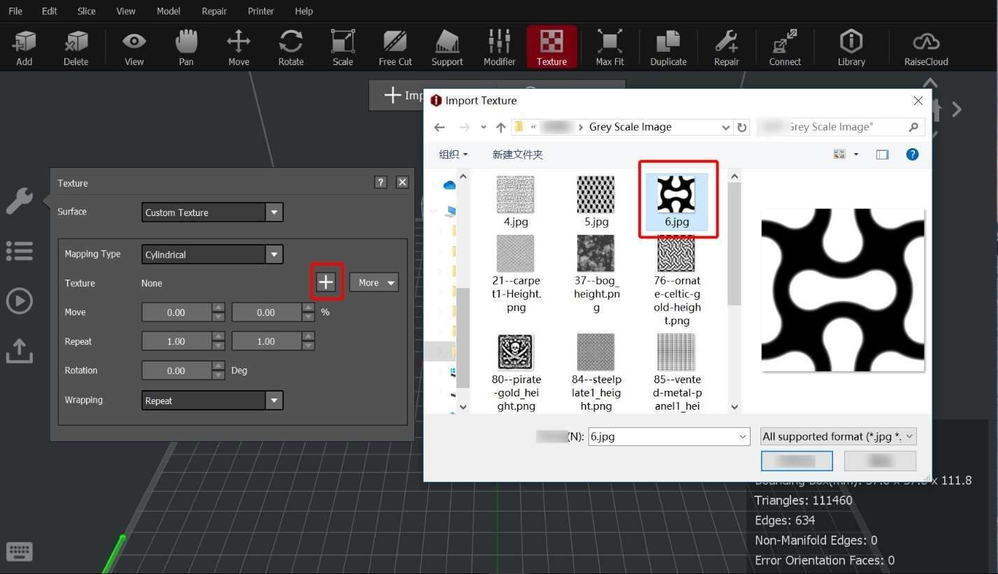Open the Mapping Type dropdown
The height and width of the screenshot is (574, 998).
273,254
